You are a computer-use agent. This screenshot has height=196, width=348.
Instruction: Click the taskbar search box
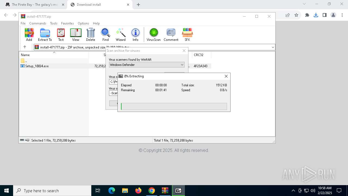[52, 191]
